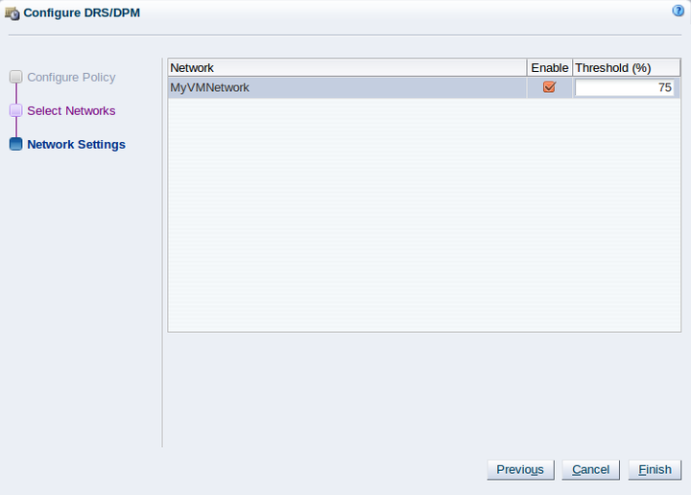This screenshot has height=495, width=691.
Task: Uncheck the Enable checkbox for MyVMNetwork
Action: pos(549,86)
